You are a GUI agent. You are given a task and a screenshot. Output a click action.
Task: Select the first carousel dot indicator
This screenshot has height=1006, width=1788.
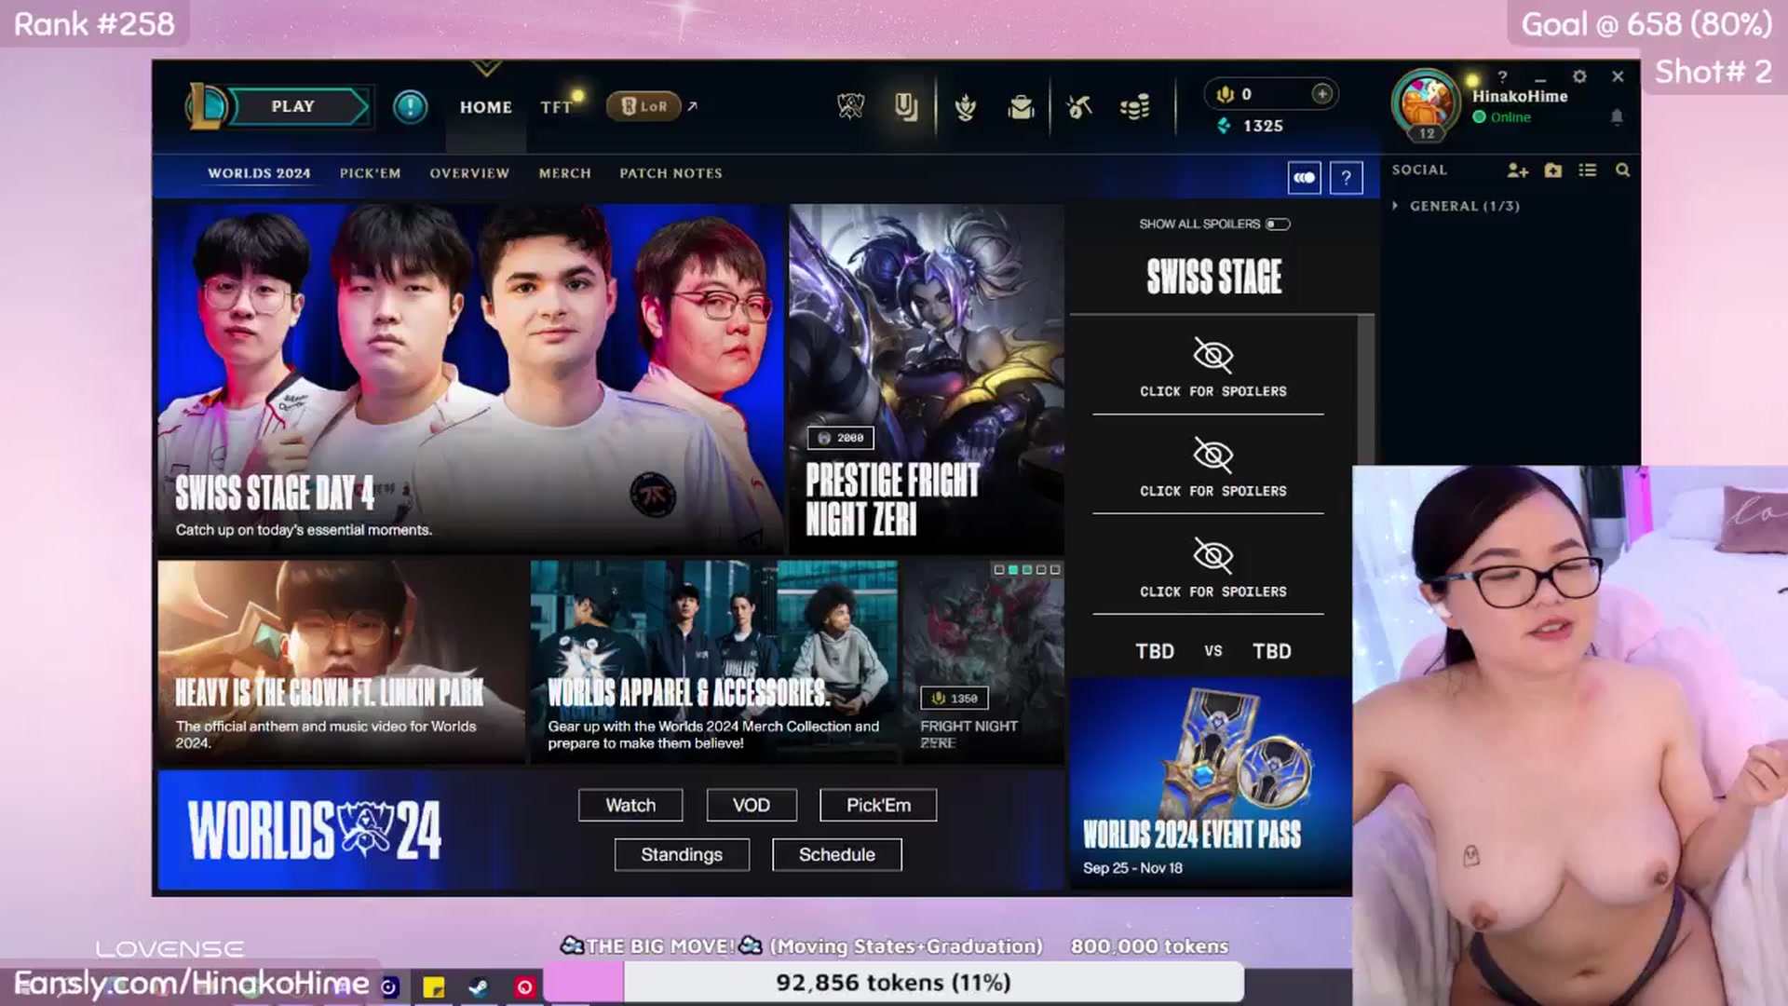[x=999, y=569]
